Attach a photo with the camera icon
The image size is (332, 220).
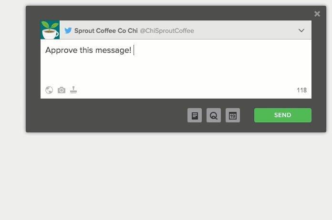(62, 90)
